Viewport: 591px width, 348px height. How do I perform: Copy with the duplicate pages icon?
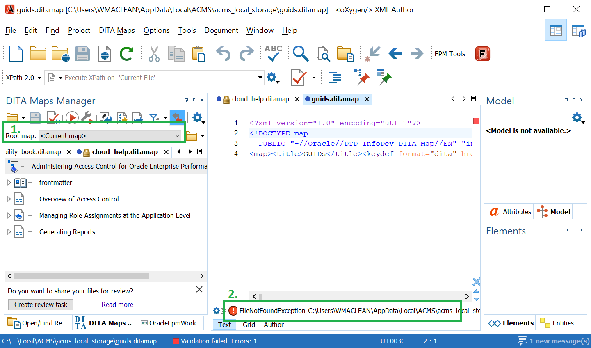tap(176, 54)
